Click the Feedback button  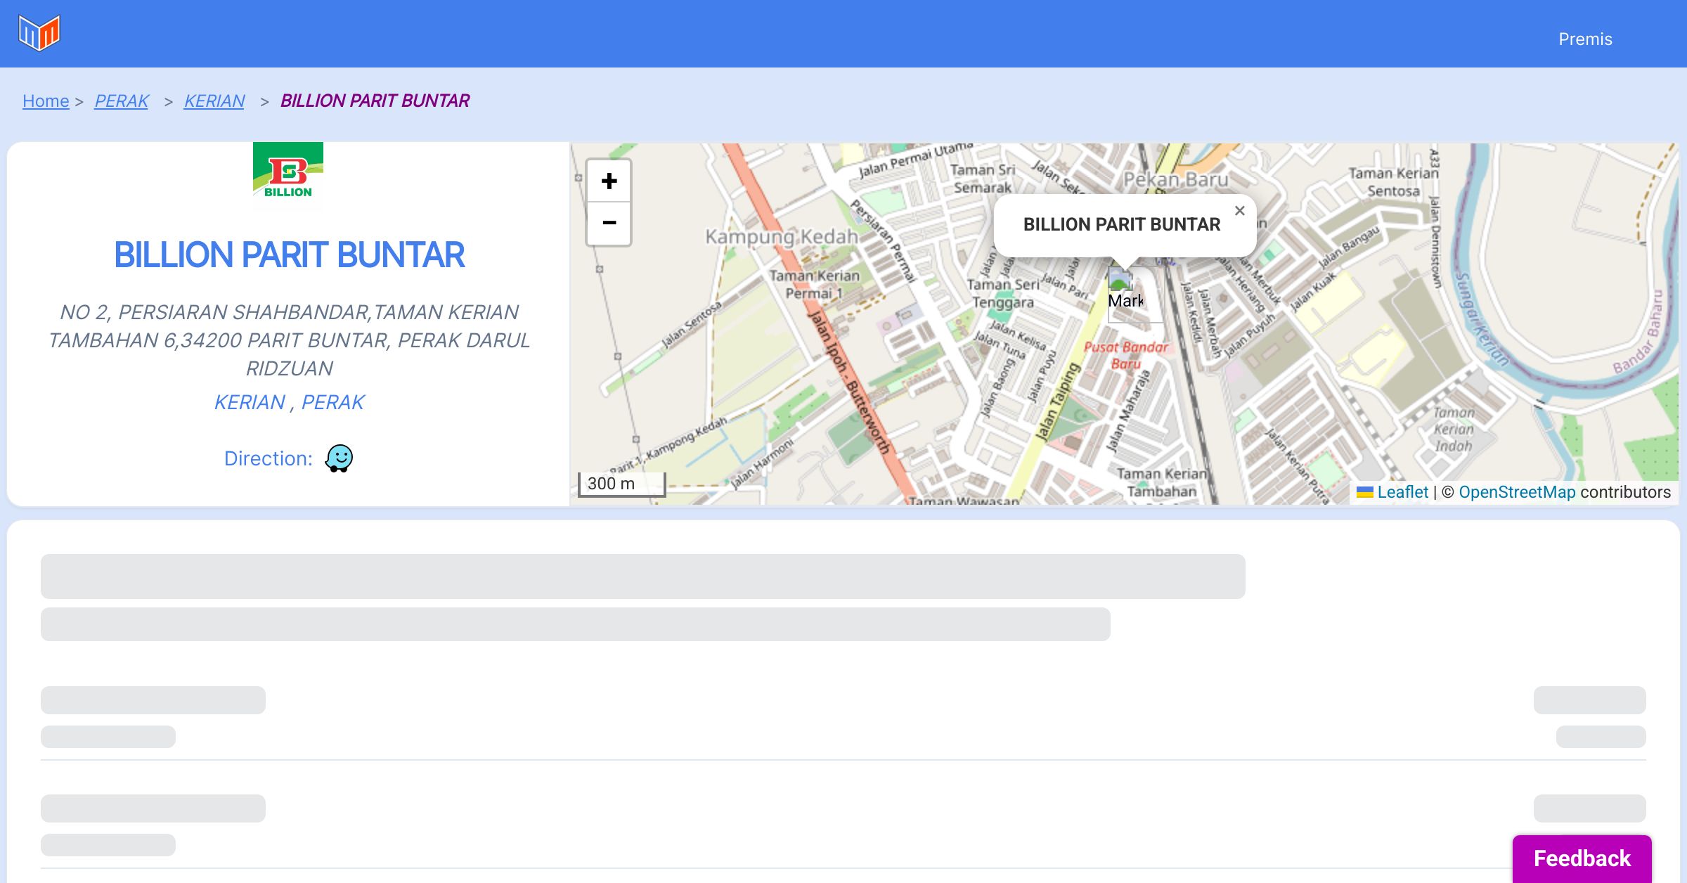click(x=1582, y=858)
